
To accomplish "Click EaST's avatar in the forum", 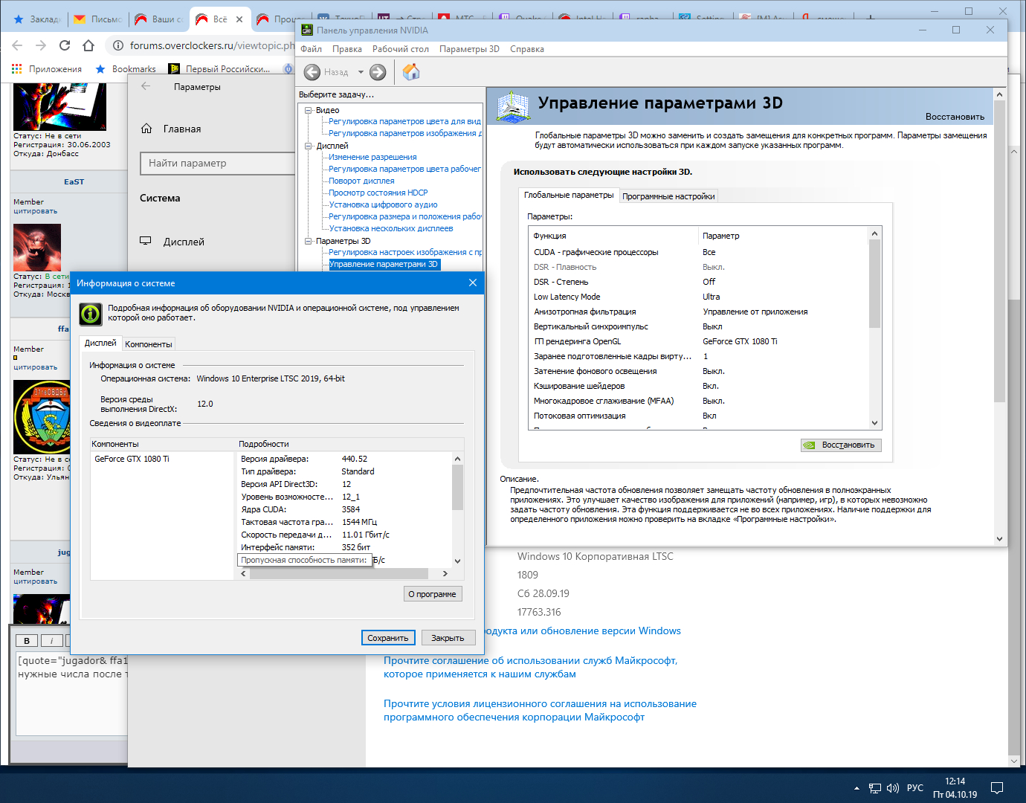I will [x=37, y=248].
